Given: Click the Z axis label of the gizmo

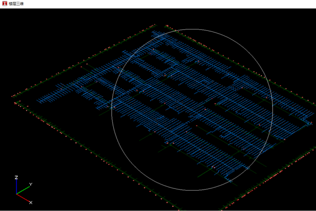Looking at the screenshot, I should (x=16, y=177).
